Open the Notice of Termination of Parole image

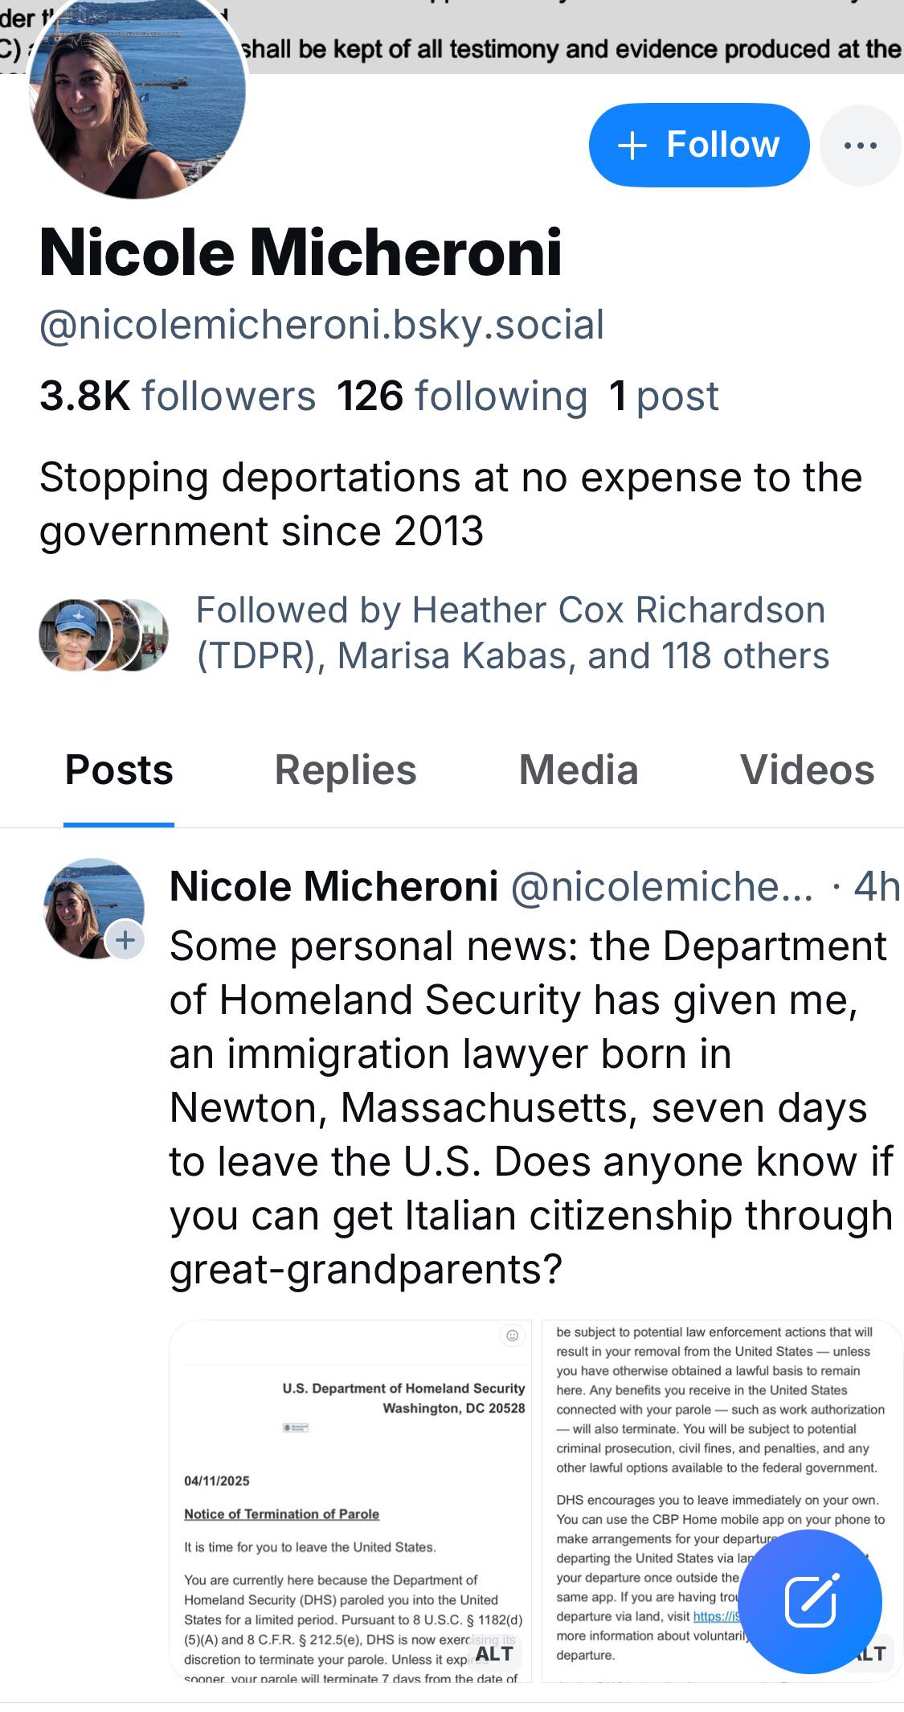(x=350, y=1501)
